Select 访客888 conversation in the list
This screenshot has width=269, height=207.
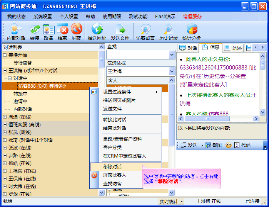coord(42,86)
